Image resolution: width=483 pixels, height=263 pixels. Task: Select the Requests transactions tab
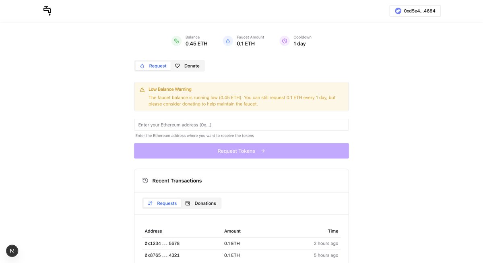click(x=162, y=203)
